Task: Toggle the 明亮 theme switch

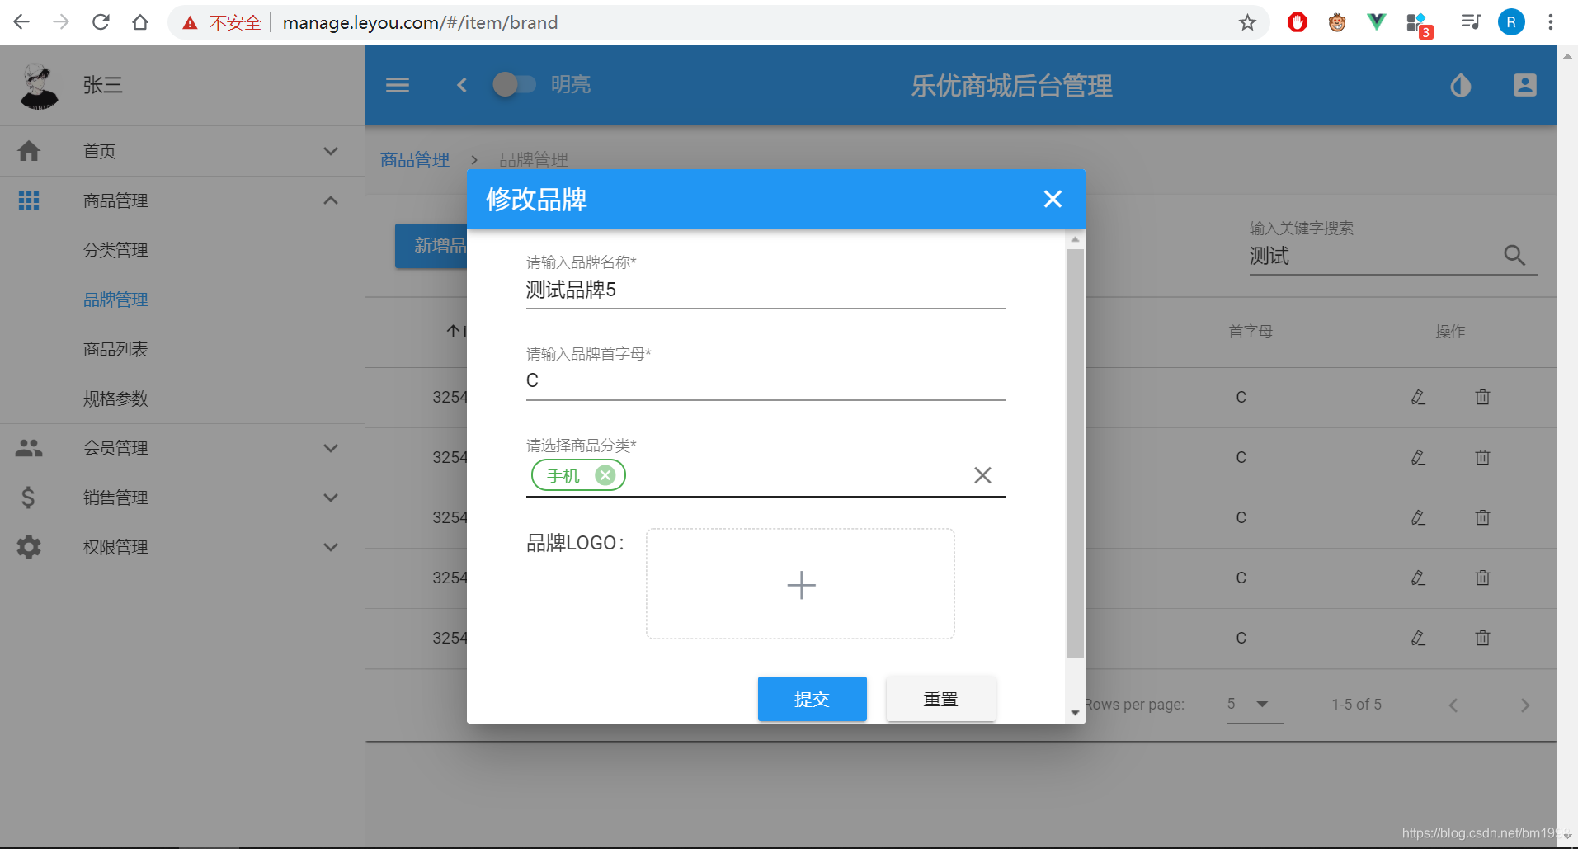Action: pyautogui.click(x=515, y=83)
